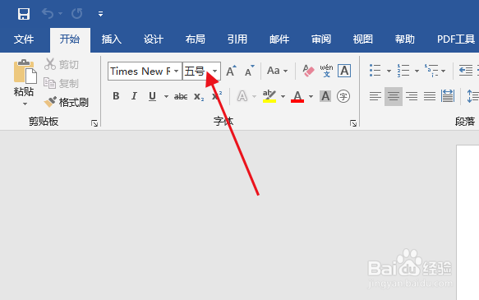
Task: Center align the text
Action: [x=394, y=96]
